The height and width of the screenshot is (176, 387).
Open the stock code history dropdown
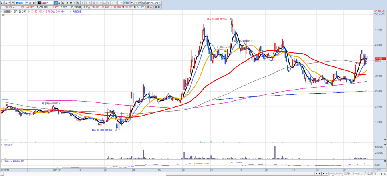pyautogui.click(x=27, y=3)
